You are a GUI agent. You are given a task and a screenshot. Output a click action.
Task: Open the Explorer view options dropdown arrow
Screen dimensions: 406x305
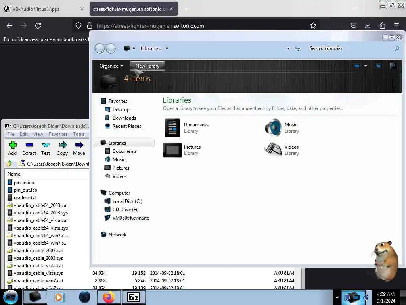coord(366,66)
